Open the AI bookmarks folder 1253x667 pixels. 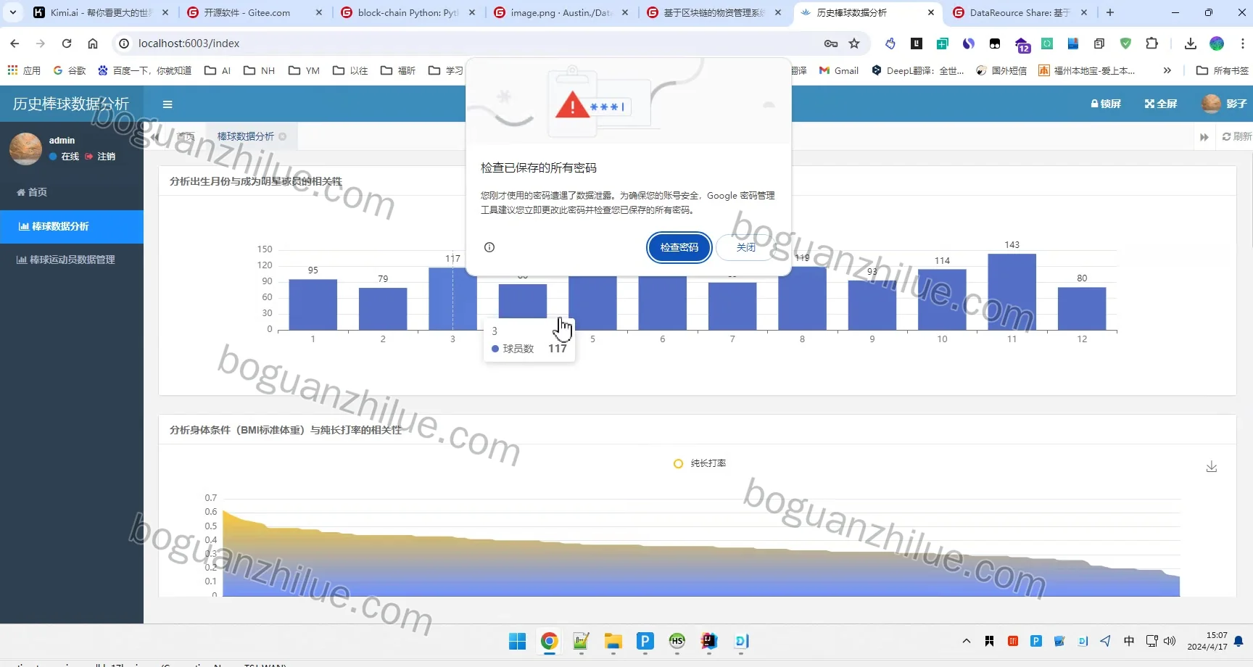click(218, 70)
